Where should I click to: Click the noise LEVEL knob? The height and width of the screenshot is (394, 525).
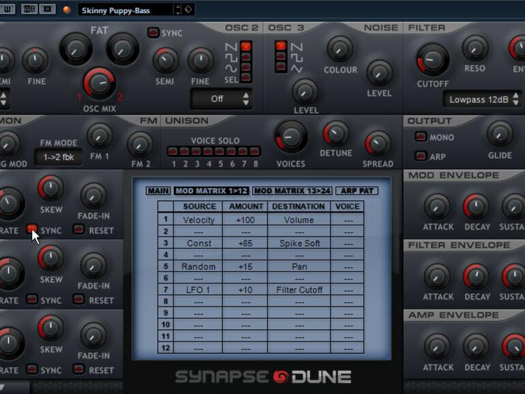click(x=379, y=73)
